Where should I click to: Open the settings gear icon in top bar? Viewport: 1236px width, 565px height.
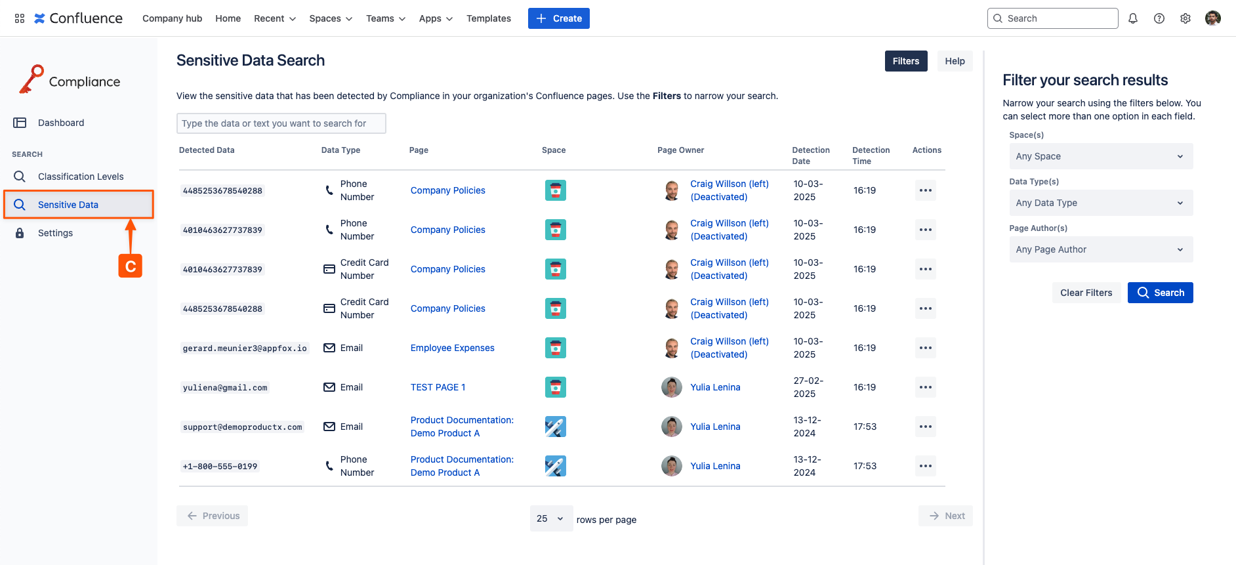[1185, 18]
